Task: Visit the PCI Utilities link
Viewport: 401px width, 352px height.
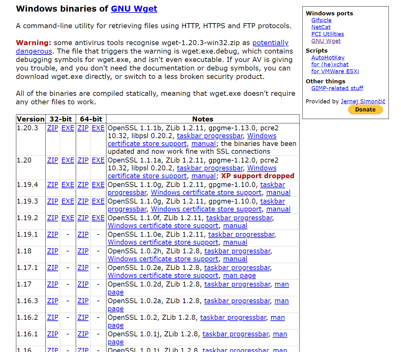Action: [327, 34]
